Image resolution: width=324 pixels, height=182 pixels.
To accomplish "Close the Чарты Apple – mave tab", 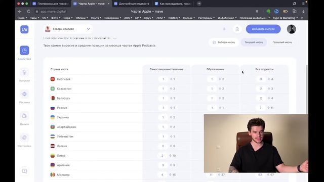I will (x=109, y=4).
